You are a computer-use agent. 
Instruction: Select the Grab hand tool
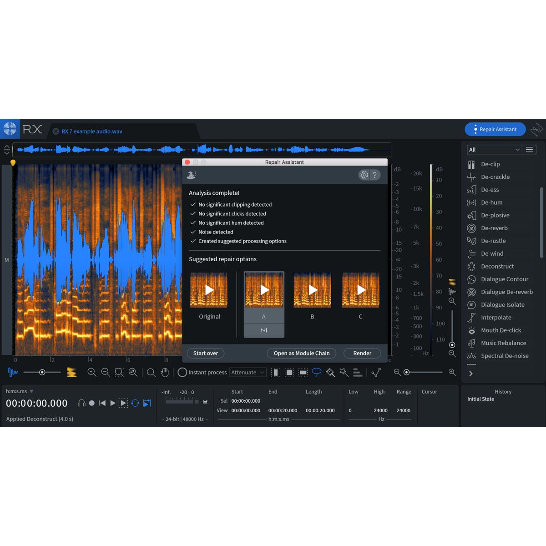[165, 372]
